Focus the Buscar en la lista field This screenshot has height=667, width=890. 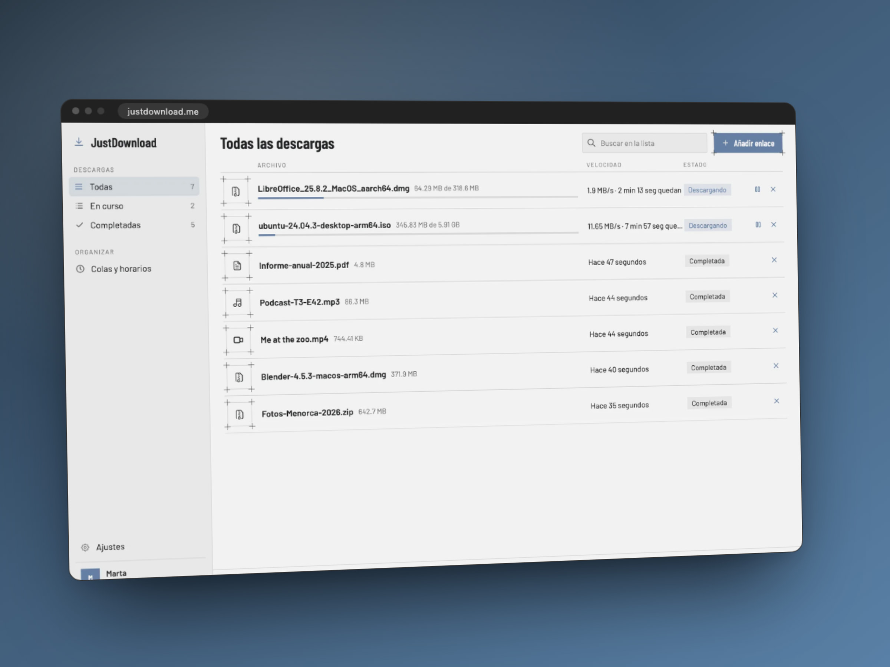(x=644, y=143)
